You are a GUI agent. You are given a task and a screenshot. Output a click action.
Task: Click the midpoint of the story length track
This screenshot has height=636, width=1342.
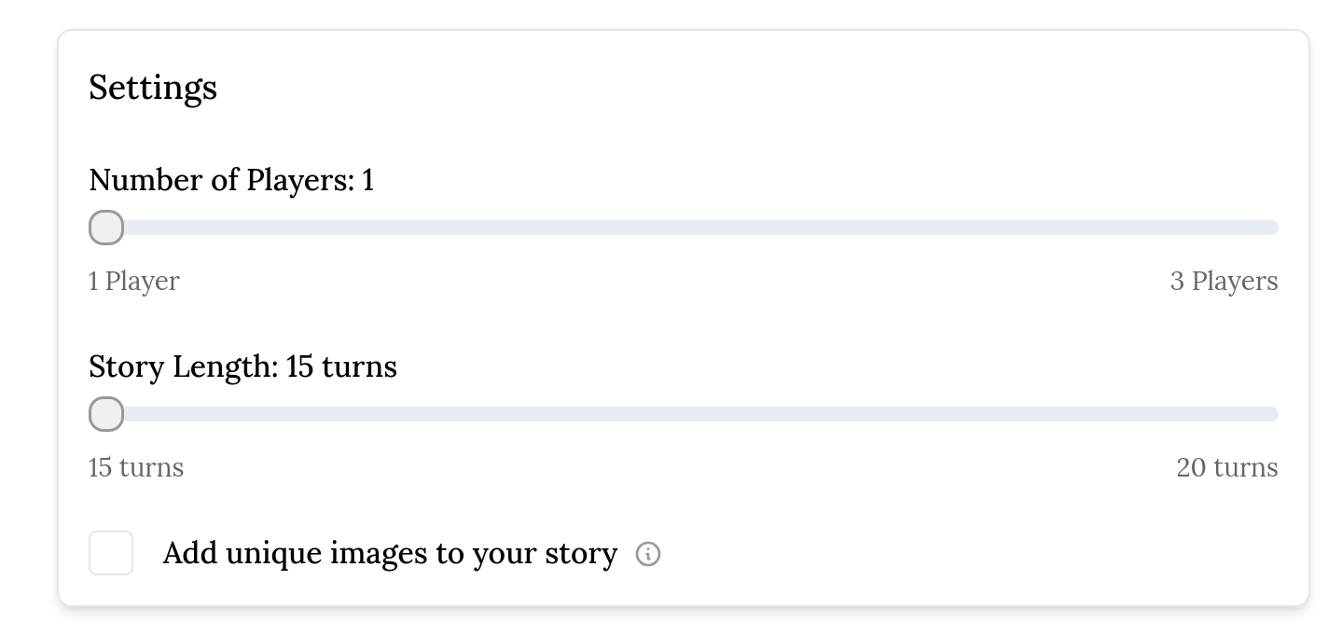point(684,414)
